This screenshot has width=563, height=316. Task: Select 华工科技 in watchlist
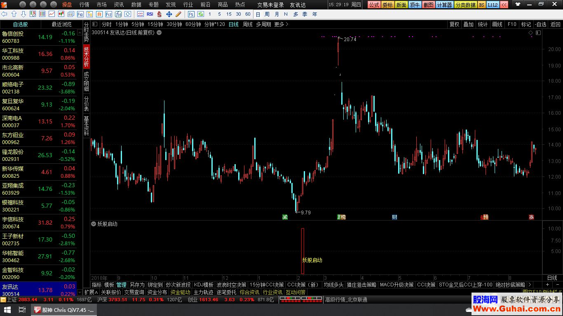(38, 54)
